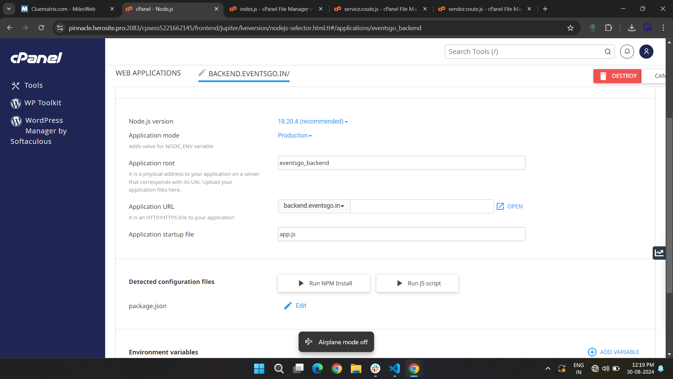Click the red DESTROY button

click(617, 76)
